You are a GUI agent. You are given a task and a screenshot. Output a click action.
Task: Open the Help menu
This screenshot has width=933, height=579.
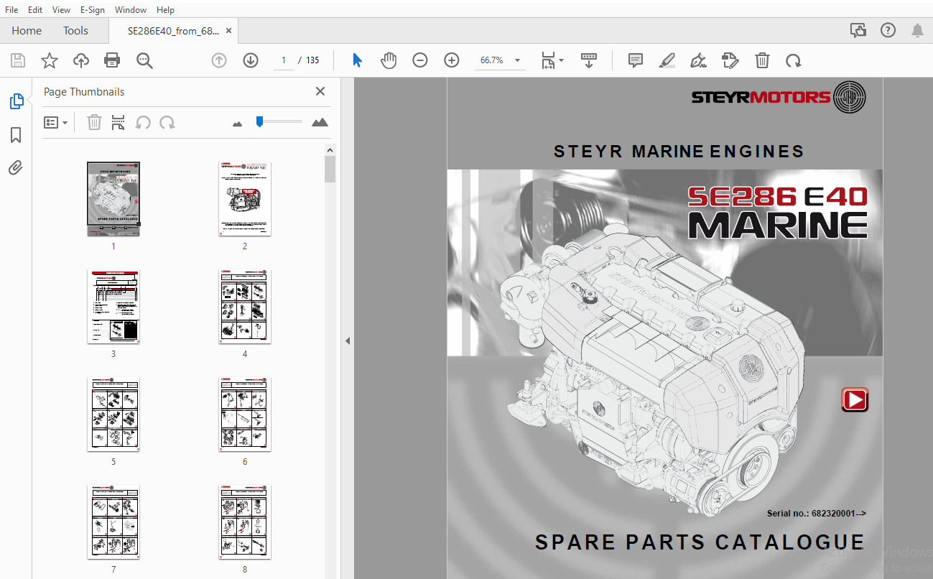point(165,10)
